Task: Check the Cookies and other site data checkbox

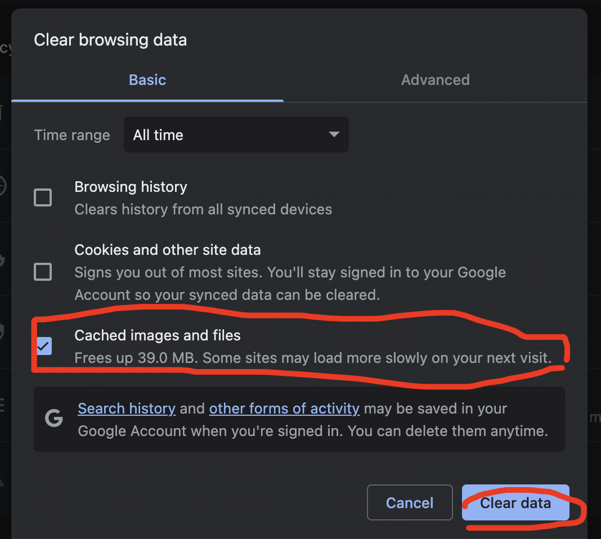Action: click(x=43, y=272)
